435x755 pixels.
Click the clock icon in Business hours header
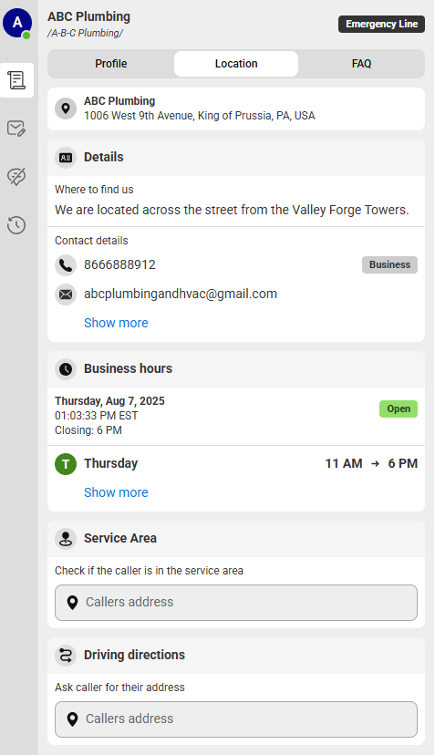[x=66, y=369]
